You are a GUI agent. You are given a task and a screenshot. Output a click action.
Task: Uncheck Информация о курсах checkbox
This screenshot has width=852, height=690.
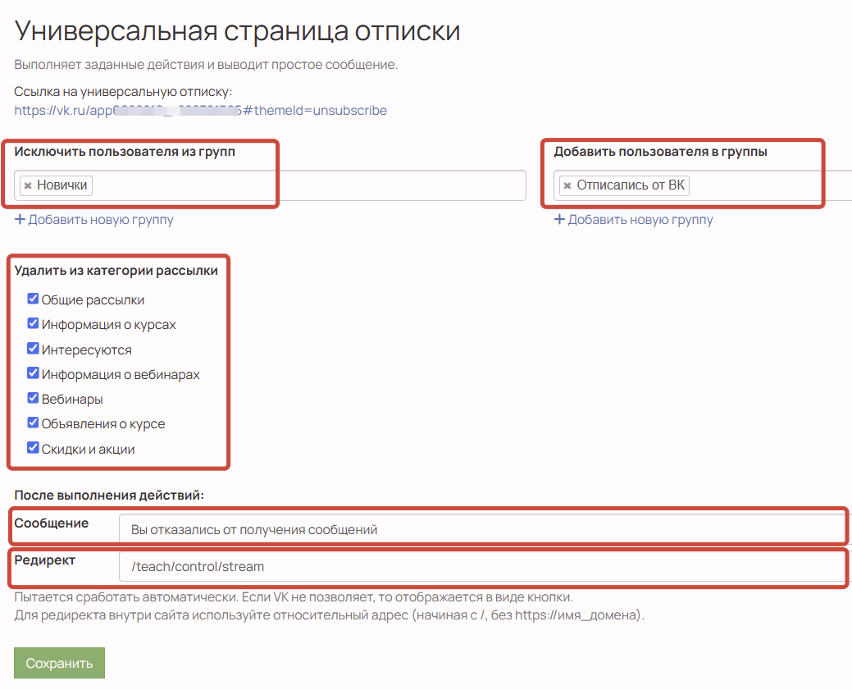tap(33, 323)
